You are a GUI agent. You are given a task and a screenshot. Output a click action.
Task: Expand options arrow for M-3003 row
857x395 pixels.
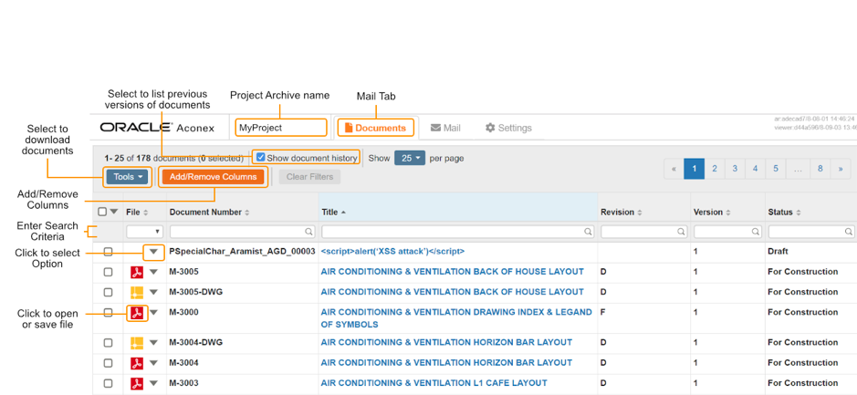[x=153, y=383]
